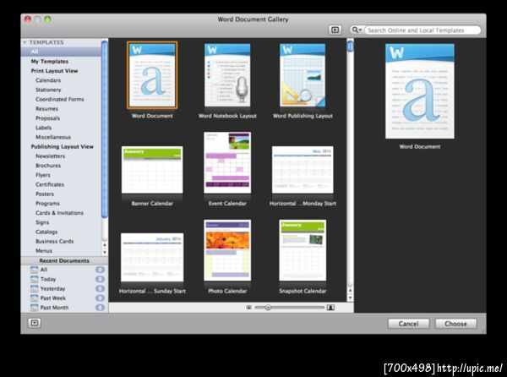The height and width of the screenshot is (377, 507).
Task: Pick the Event Calendar template
Action: [x=227, y=162]
